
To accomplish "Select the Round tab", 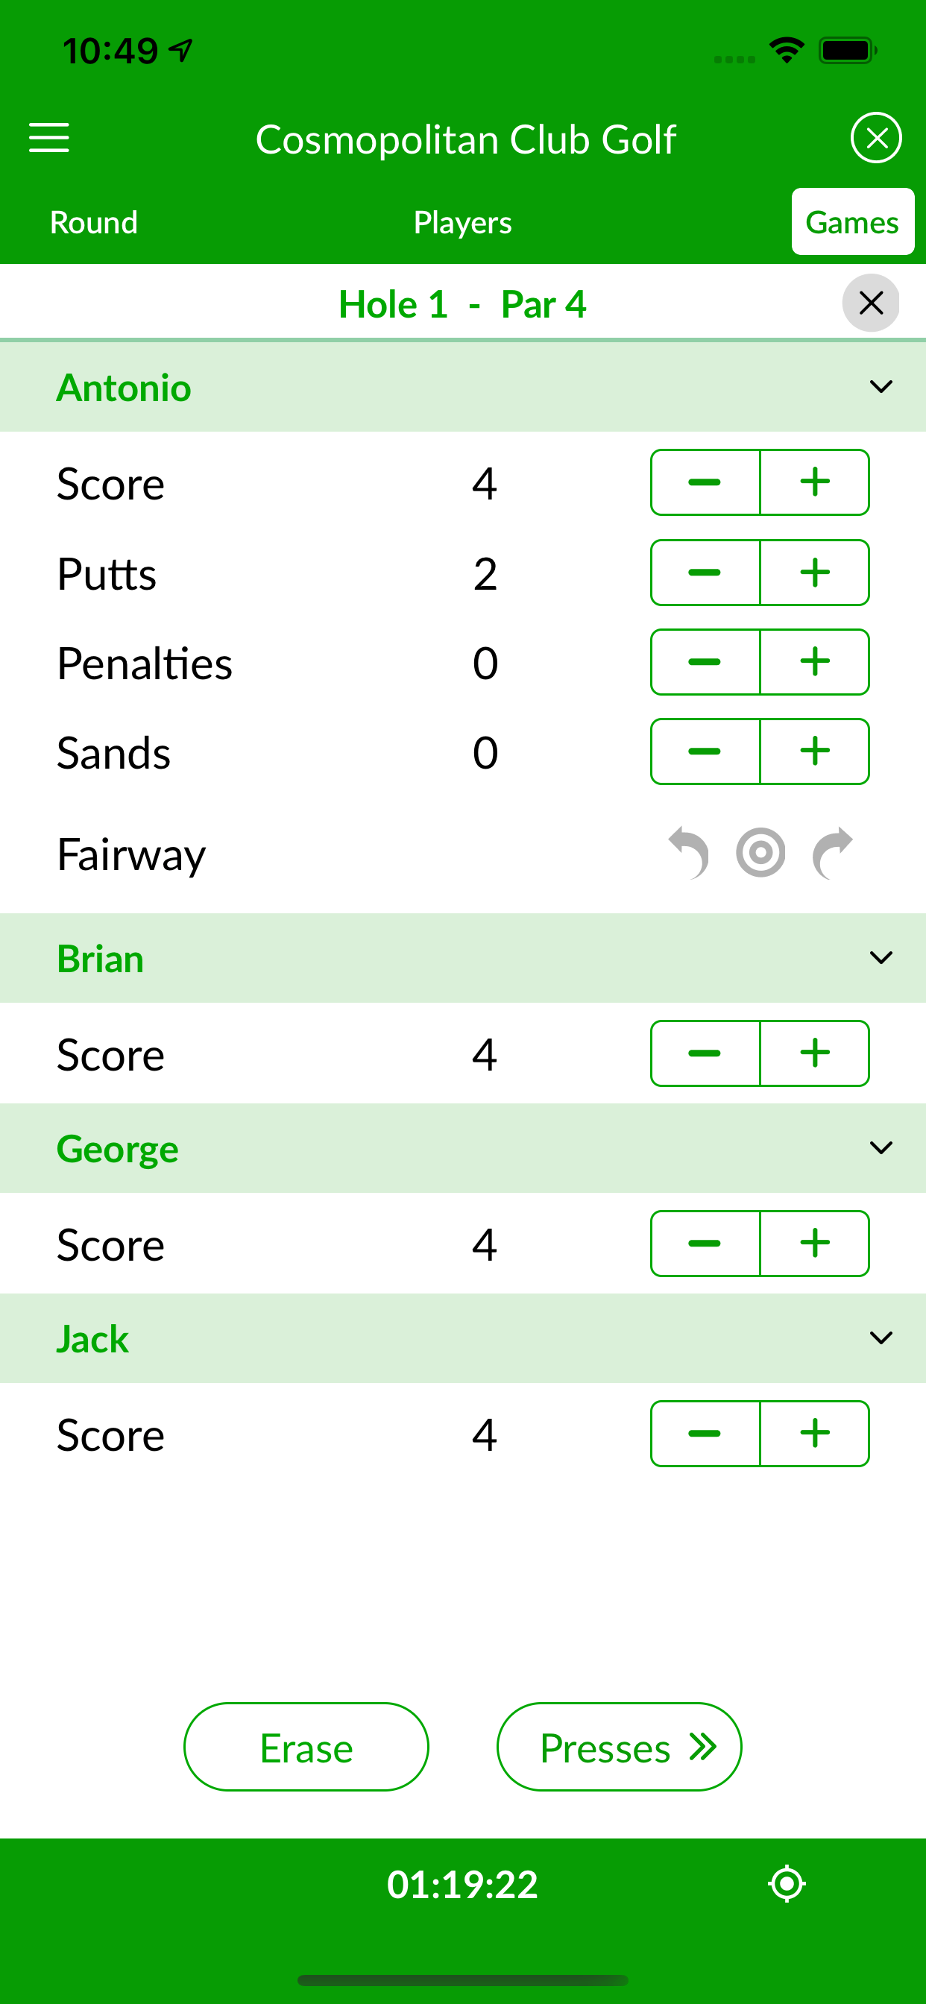I will pyautogui.click(x=92, y=221).
